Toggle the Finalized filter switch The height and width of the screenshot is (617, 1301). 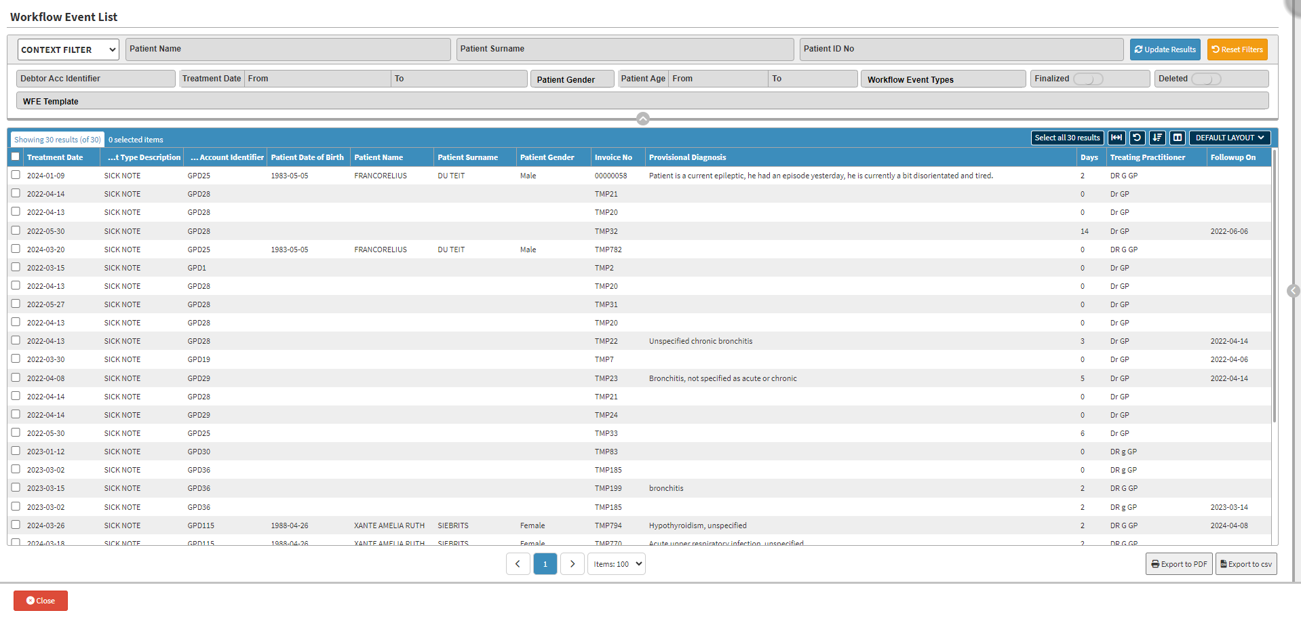[1087, 79]
